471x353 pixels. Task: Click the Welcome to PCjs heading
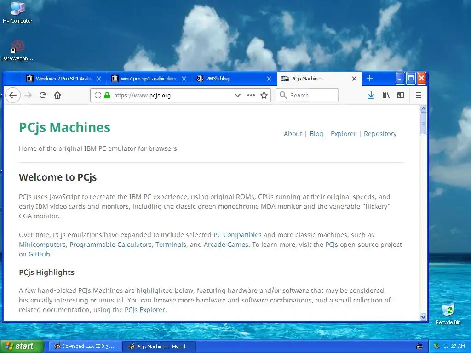pyautogui.click(x=57, y=177)
